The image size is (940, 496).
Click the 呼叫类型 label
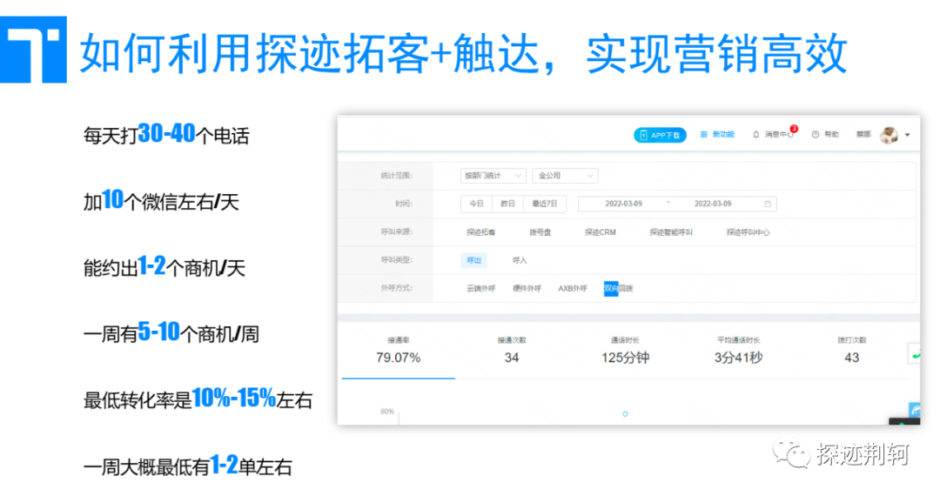pos(396,260)
